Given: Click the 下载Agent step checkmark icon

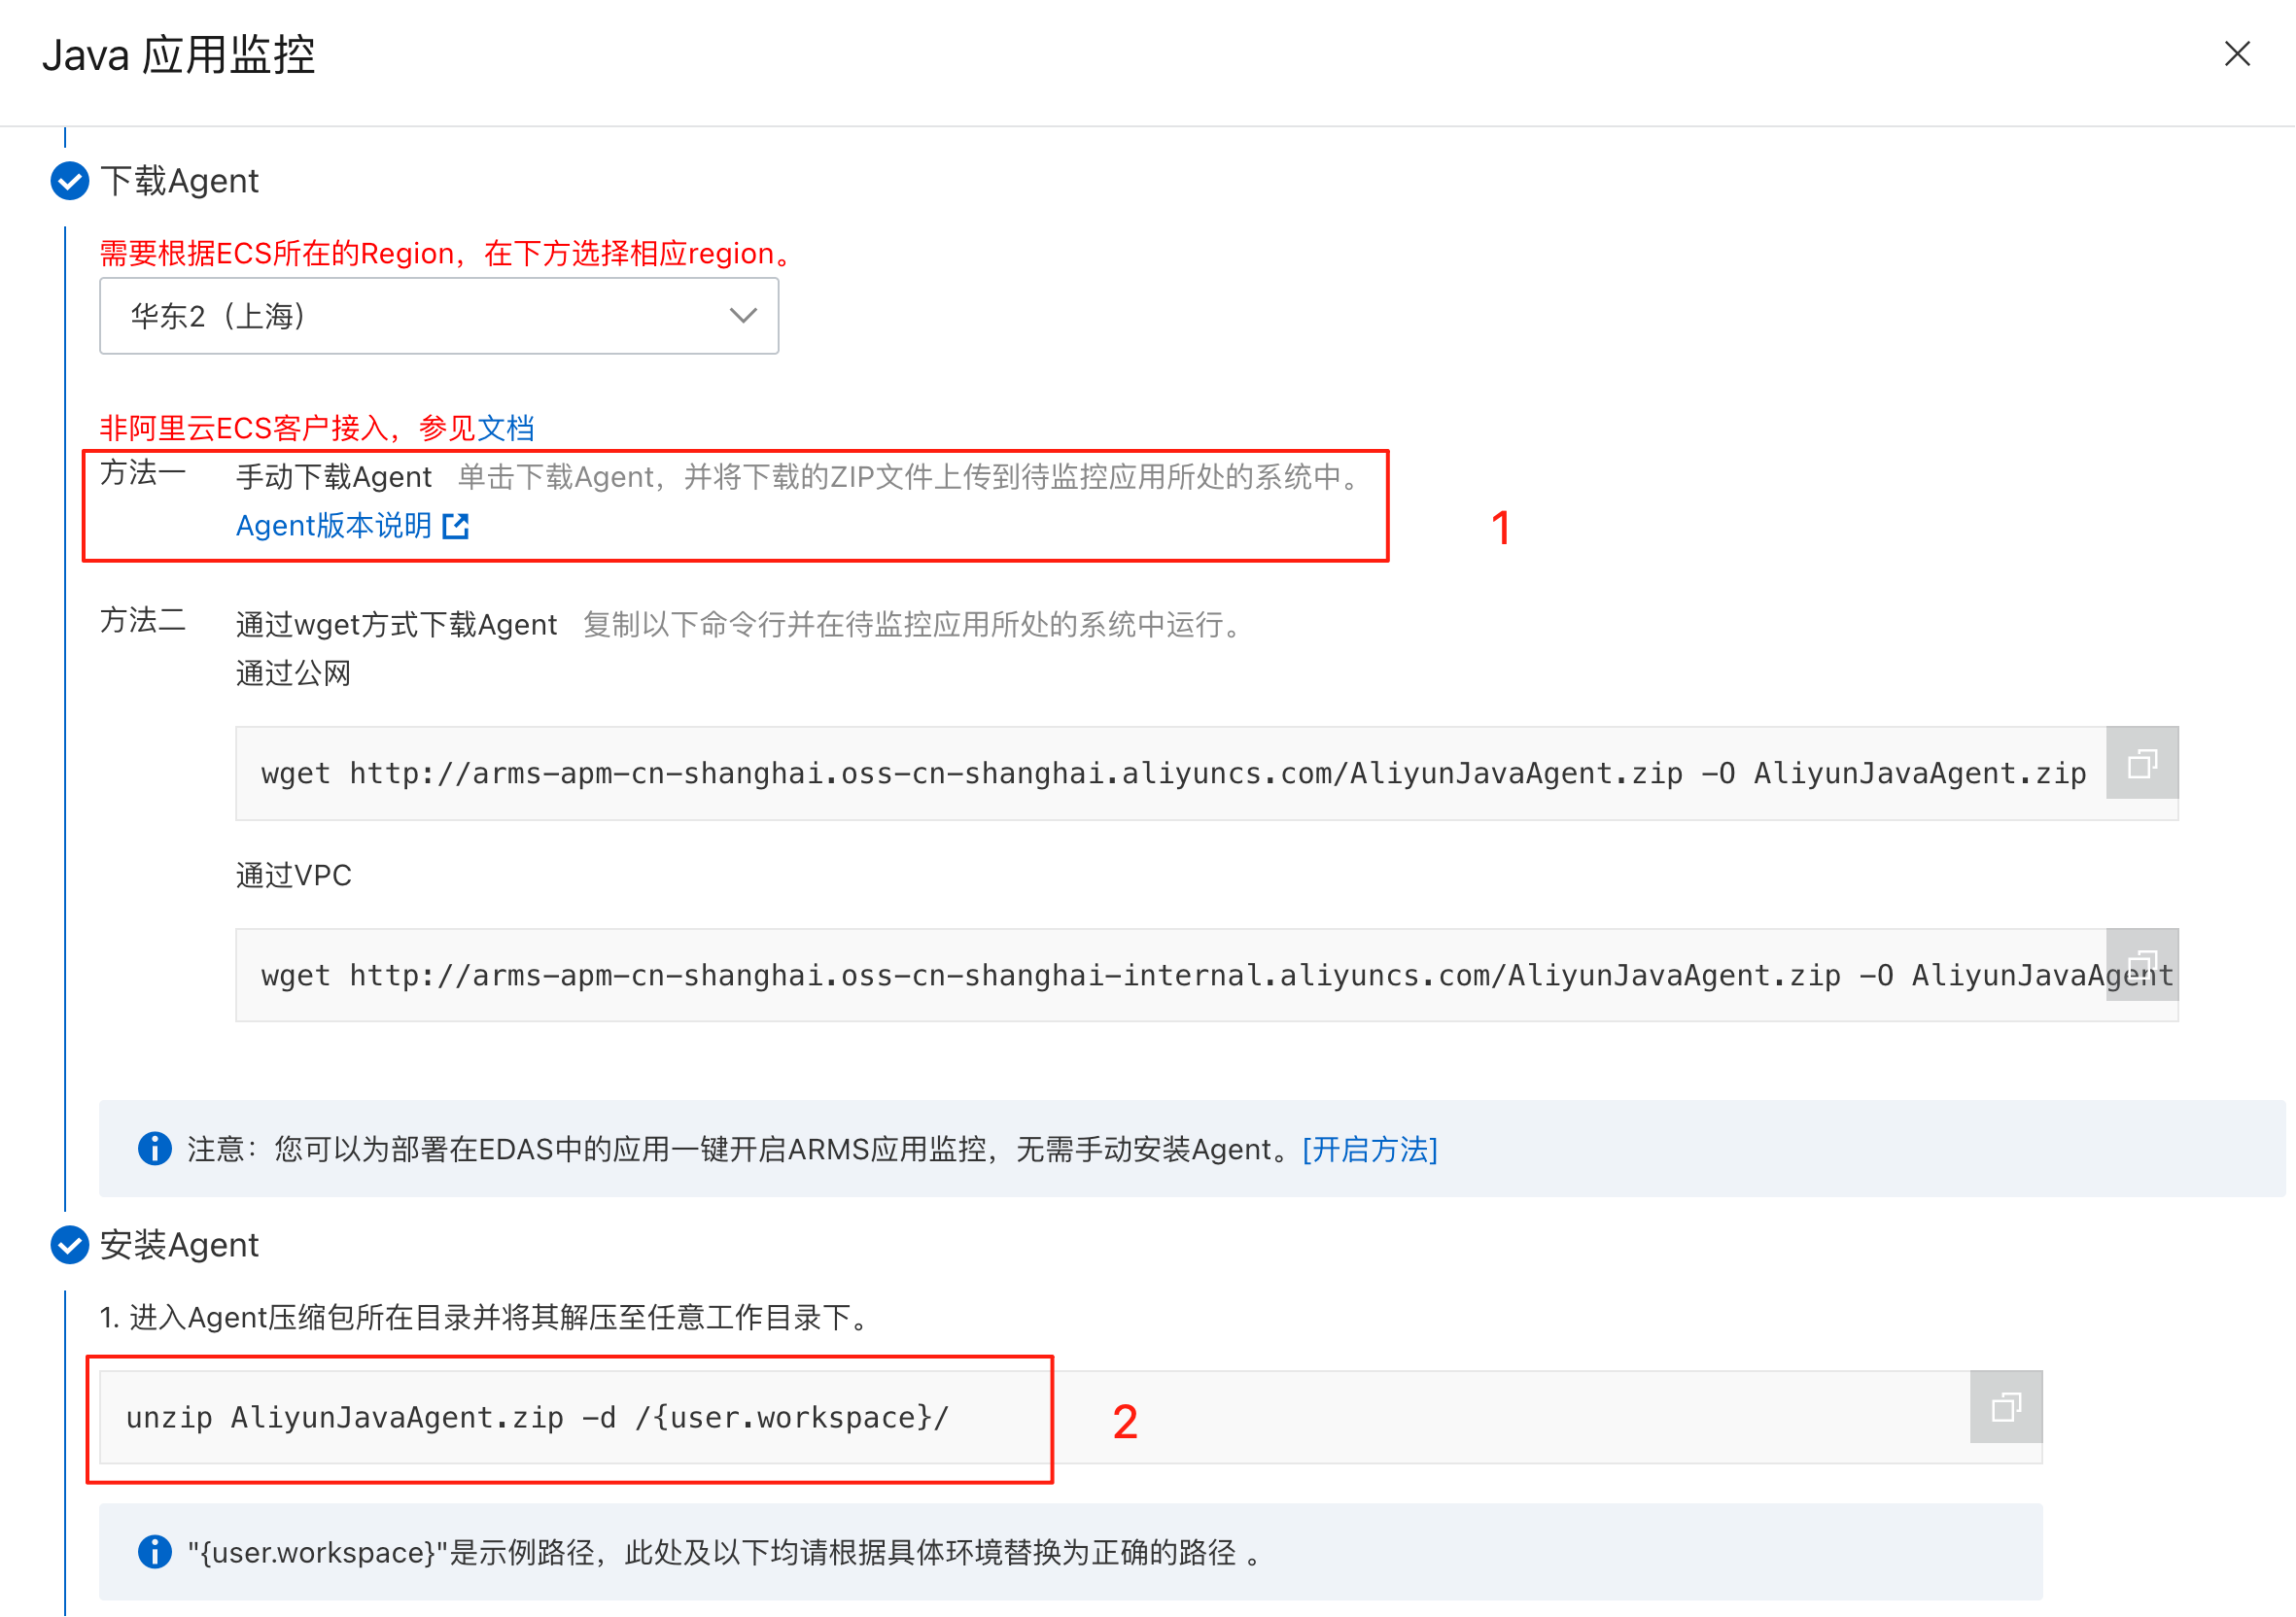Looking at the screenshot, I should [x=69, y=181].
